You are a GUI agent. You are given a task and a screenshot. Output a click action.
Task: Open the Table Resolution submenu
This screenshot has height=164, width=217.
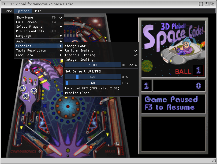(31, 50)
